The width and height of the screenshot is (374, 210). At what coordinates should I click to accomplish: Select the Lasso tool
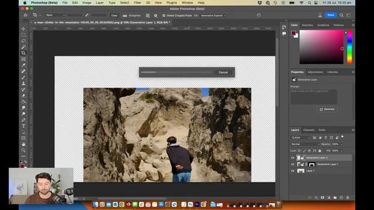(23, 41)
